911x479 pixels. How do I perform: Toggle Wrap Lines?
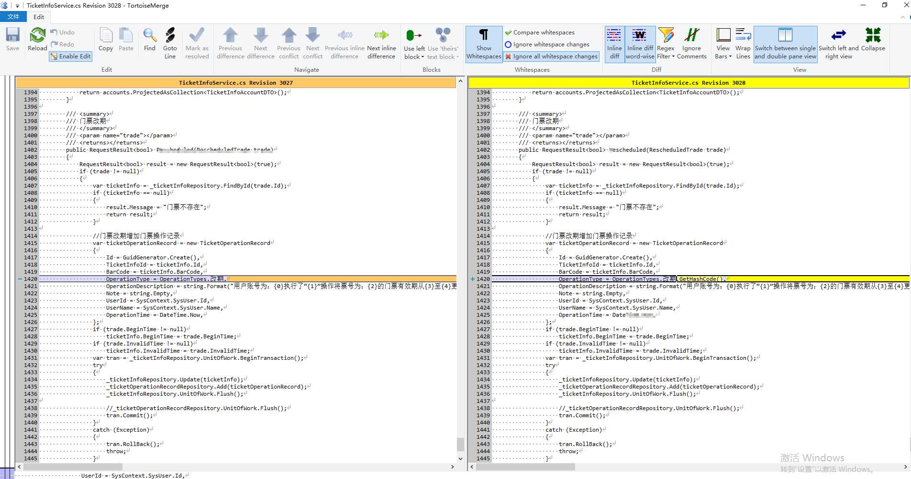743,44
